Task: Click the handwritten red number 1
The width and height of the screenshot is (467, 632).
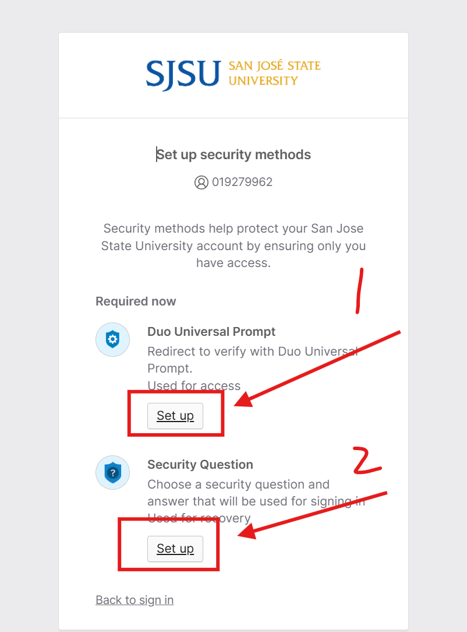Action: pyautogui.click(x=359, y=290)
